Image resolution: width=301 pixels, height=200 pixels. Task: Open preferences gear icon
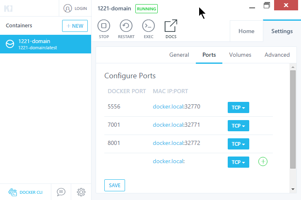click(x=81, y=192)
